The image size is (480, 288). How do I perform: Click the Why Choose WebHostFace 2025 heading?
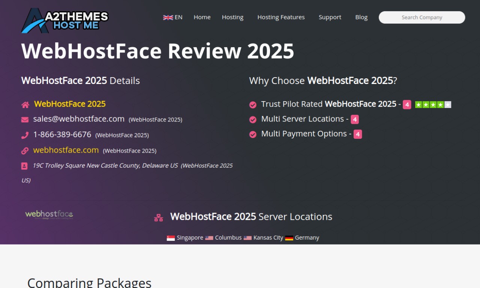point(323,81)
